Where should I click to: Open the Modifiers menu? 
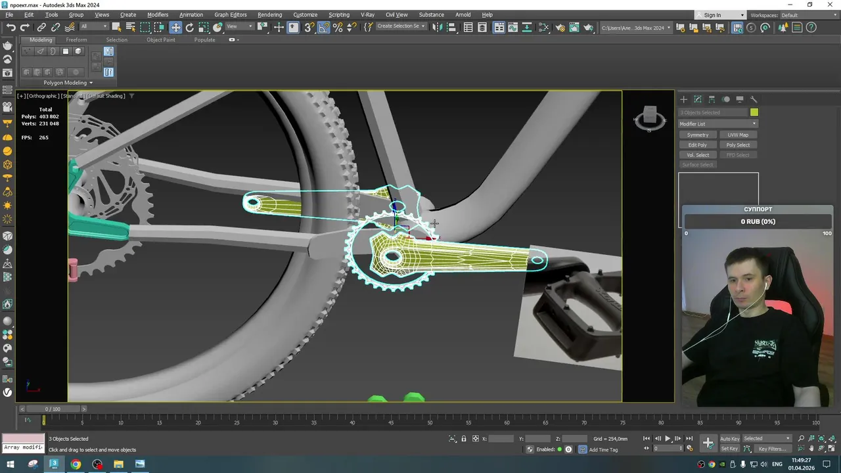point(158,14)
